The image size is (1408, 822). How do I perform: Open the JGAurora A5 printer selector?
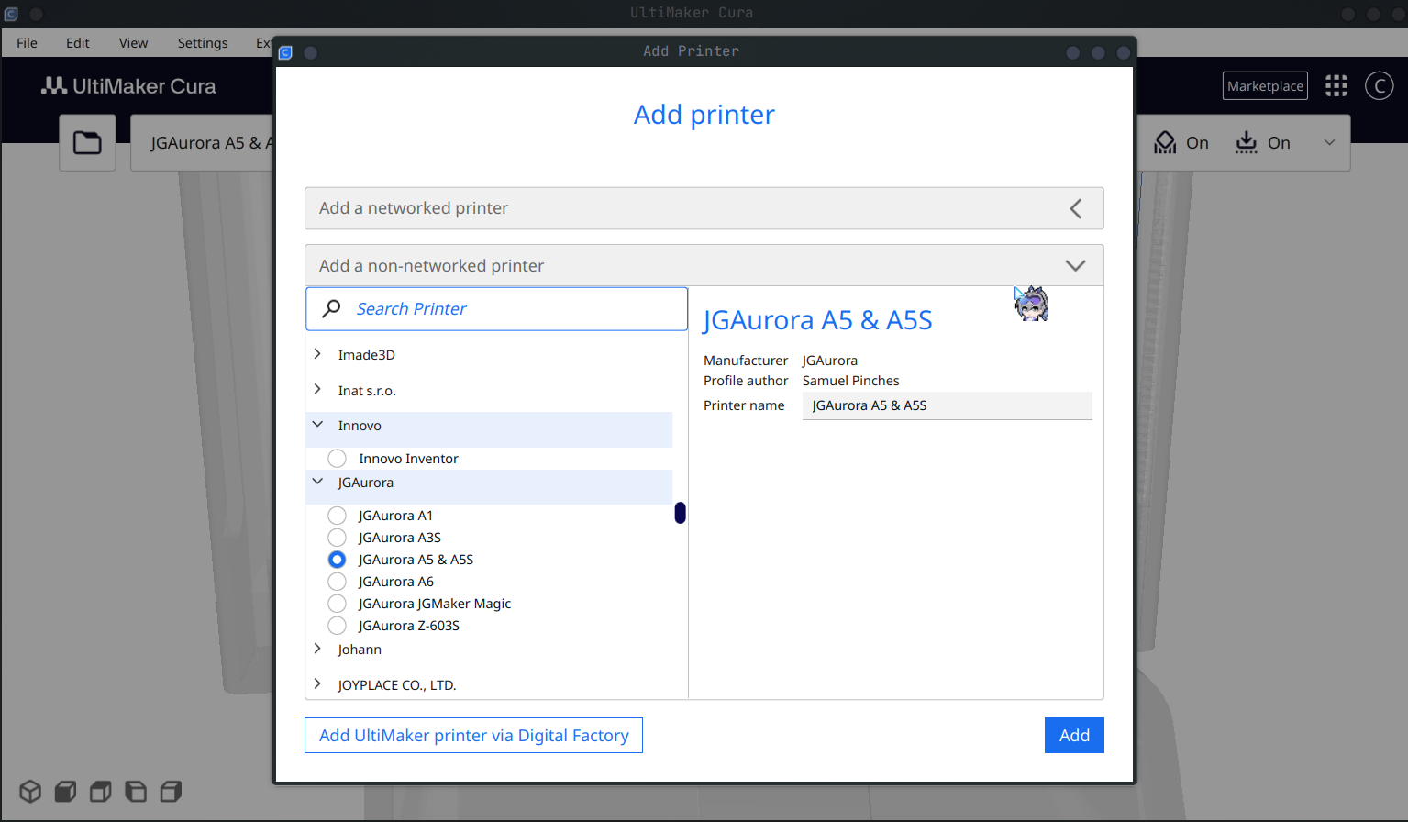pyautogui.click(x=202, y=142)
